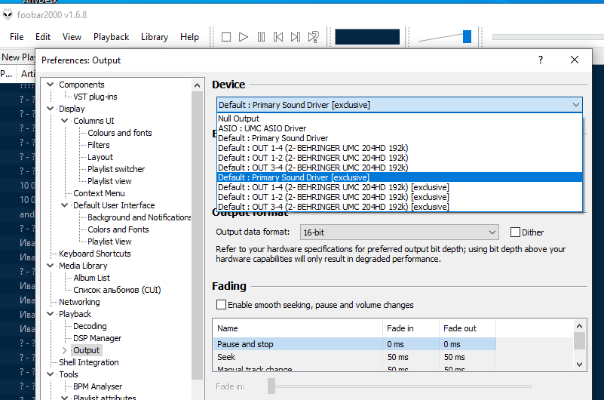Click the Preferences help question mark
Screen dimensions: 604x400
pos(540,60)
